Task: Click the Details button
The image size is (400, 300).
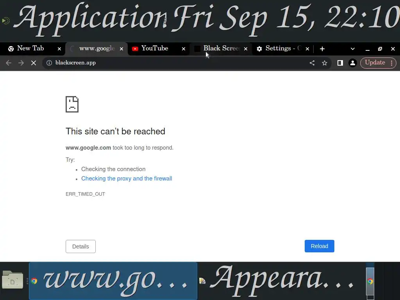Action: [x=80, y=246]
